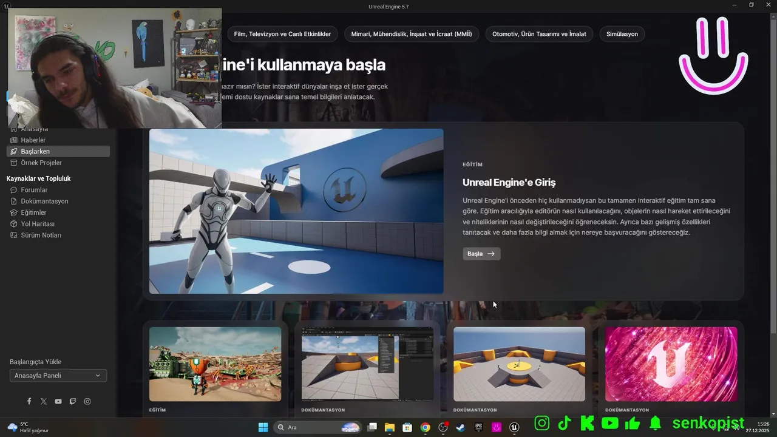Select the Otomotiv, Ürün Tasarımı ve İmalat filter
Screen dimensions: 777x437
tap(539, 34)
